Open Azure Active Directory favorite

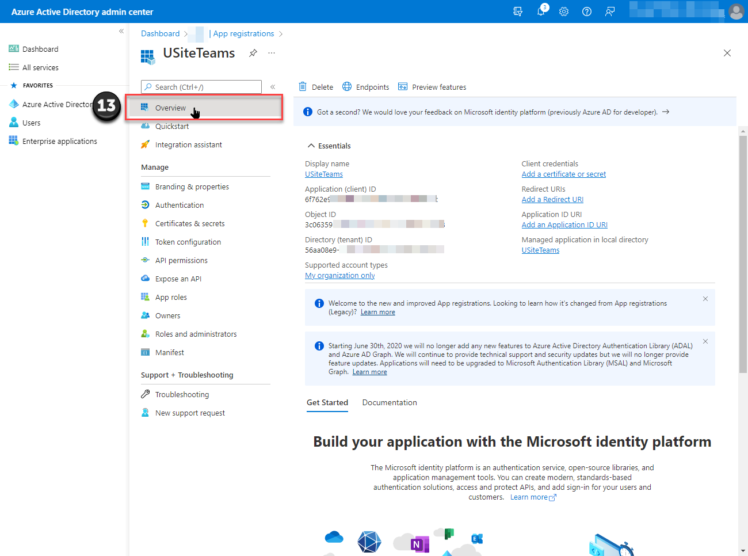pos(51,104)
